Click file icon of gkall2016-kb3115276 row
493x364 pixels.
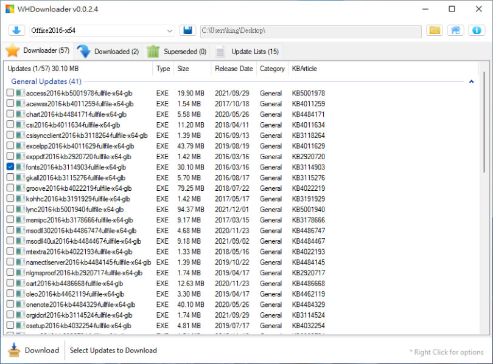pyautogui.click(x=21, y=177)
